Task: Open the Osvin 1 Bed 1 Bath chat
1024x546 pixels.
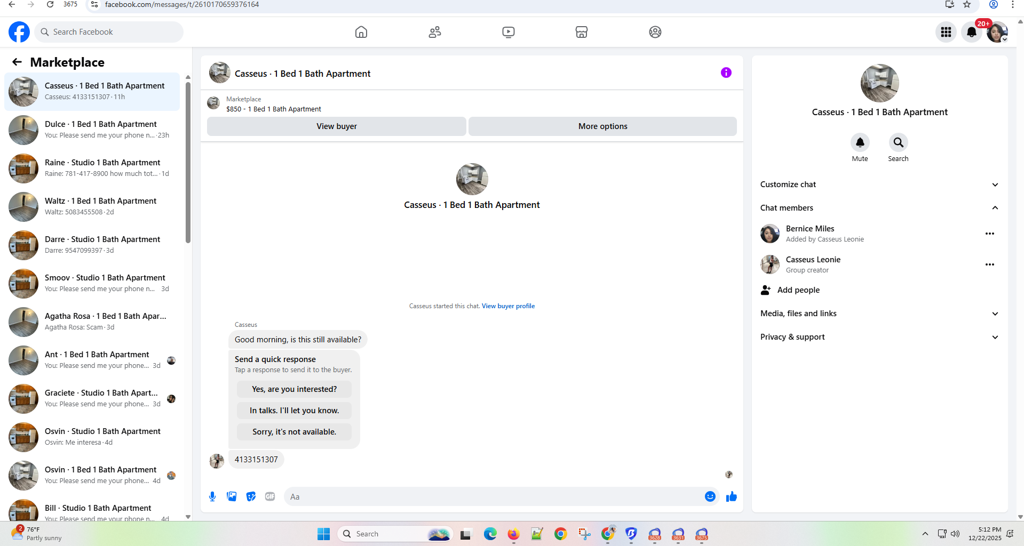Action: click(92, 476)
